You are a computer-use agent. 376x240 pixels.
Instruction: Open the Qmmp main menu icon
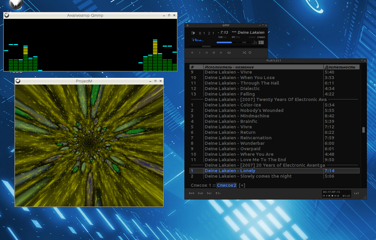point(187,25)
